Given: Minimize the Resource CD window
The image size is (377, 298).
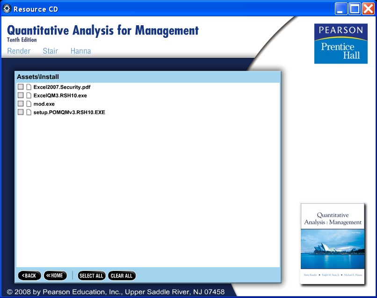Looking at the screenshot, I should point(341,9).
